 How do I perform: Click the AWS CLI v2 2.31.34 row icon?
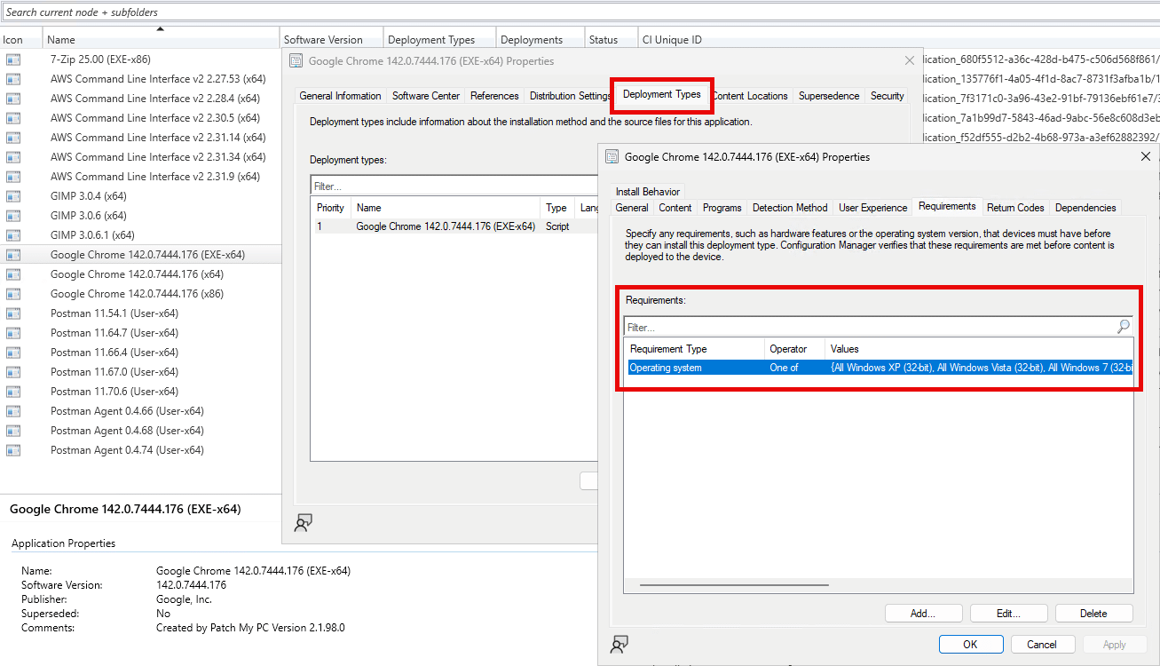point(13,157)
